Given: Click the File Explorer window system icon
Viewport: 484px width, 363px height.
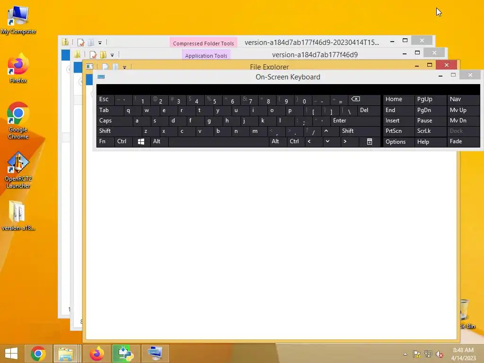Looking at the screenshot, I should click(x=89, y=66).
